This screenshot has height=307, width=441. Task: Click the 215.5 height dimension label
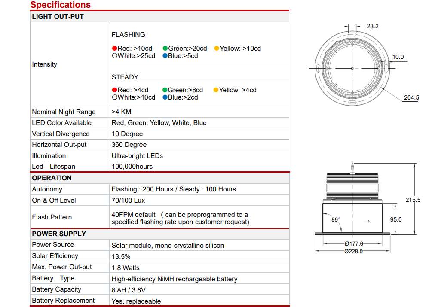coord(413,200)
